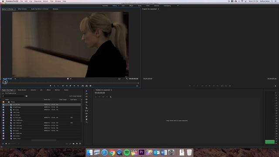
Task: Play the clip in the Source monitor
Action: [x=71, y=86]
